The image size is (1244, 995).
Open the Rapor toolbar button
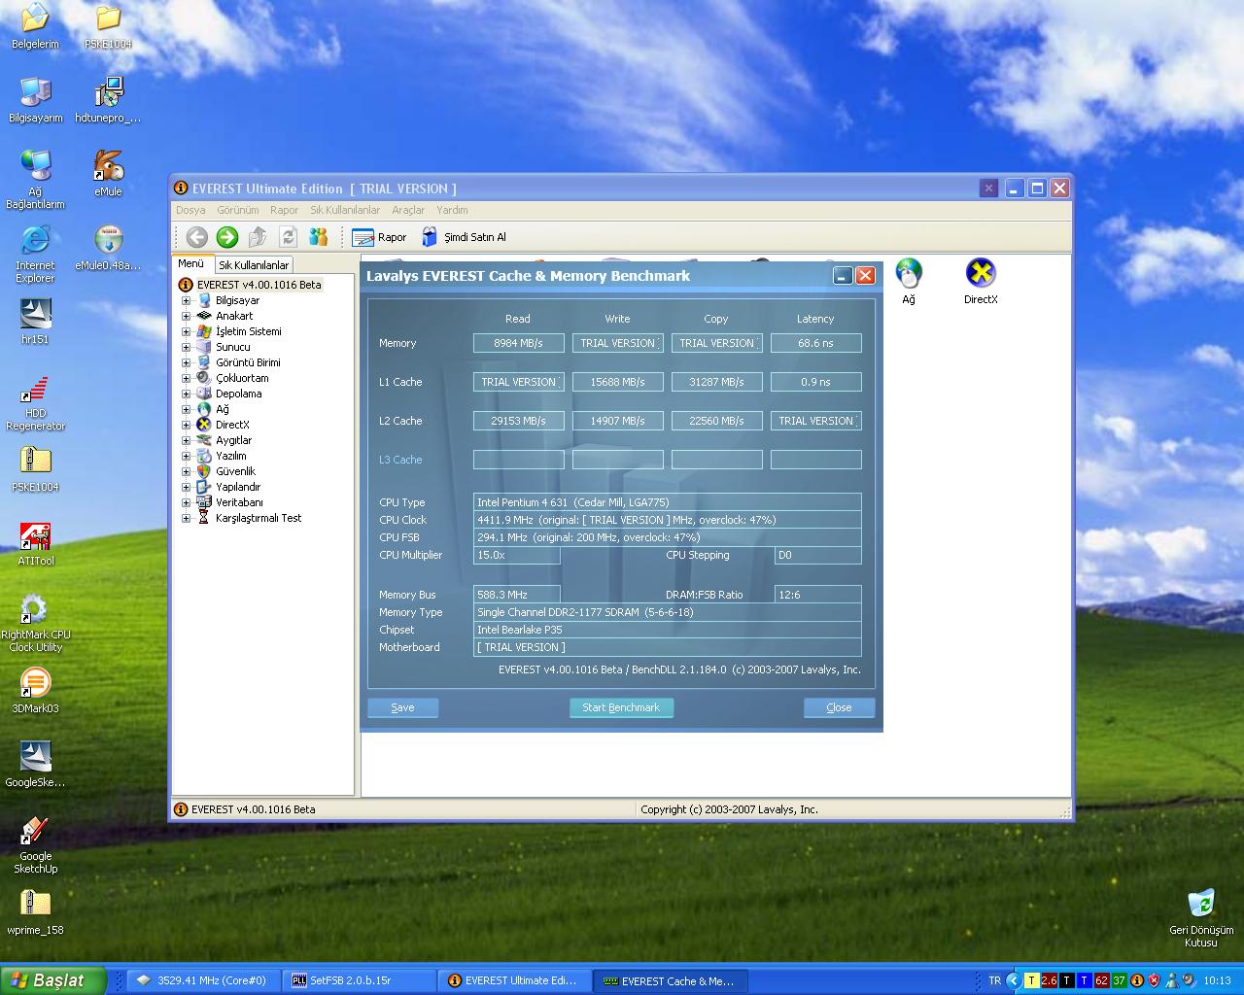(379, 237)
